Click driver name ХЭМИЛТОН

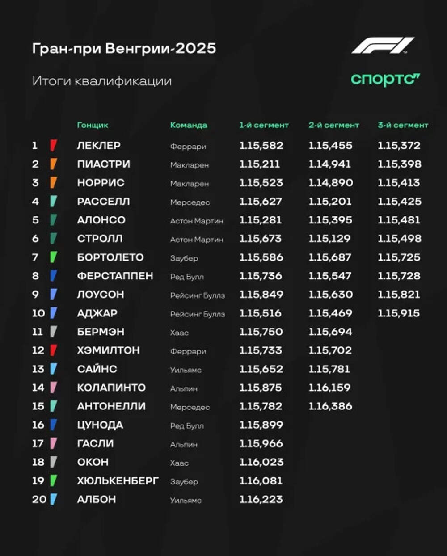click(x=109, y=350)
